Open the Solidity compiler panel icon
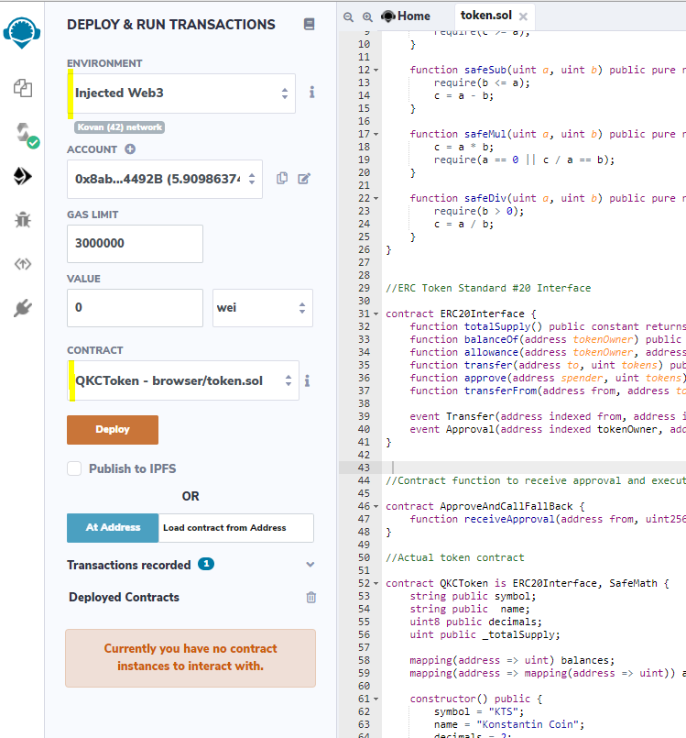 (x=26, y=135)
